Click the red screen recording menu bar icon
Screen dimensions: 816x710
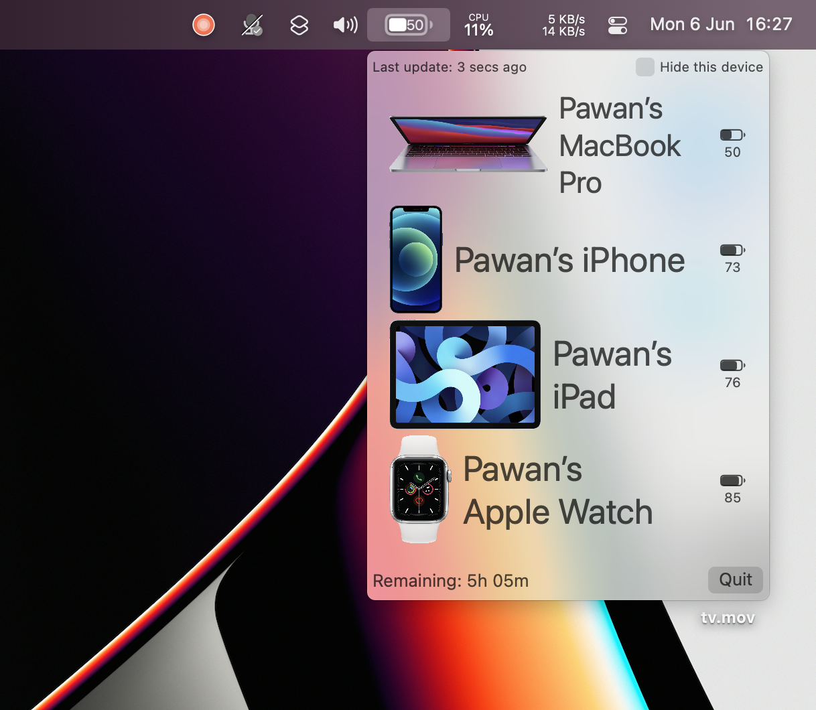204,25
